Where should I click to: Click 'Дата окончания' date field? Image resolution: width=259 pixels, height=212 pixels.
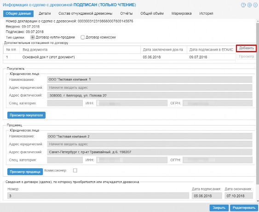239,196
